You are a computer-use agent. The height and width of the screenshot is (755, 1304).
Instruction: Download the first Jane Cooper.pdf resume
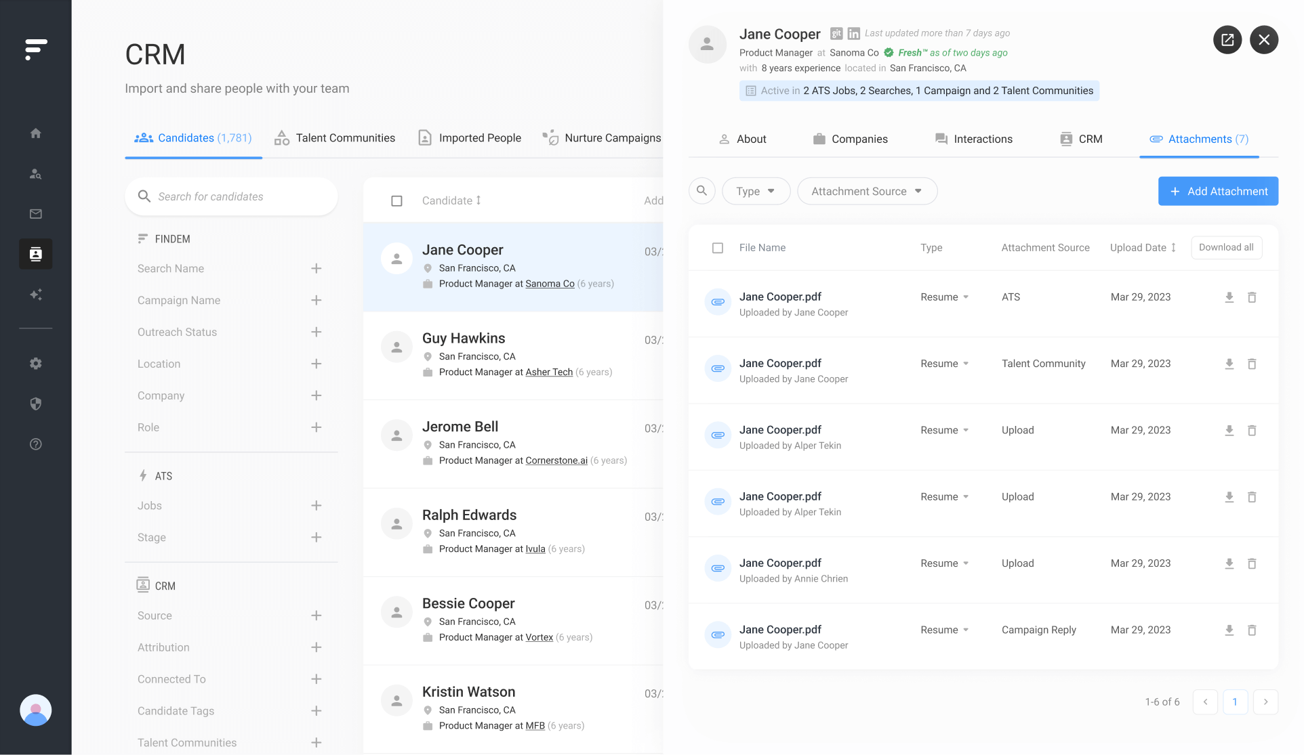pos(1229,297)
